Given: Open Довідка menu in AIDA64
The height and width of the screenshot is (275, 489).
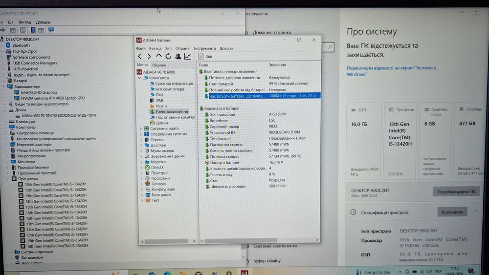Looking at the screenshot, I should (226, 48).
